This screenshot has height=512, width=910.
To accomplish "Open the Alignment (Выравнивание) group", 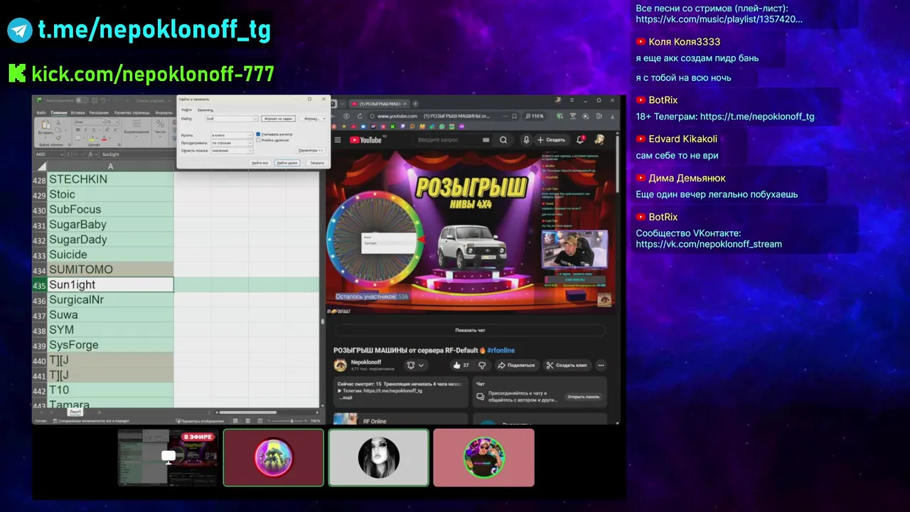I will click(136, 127).
